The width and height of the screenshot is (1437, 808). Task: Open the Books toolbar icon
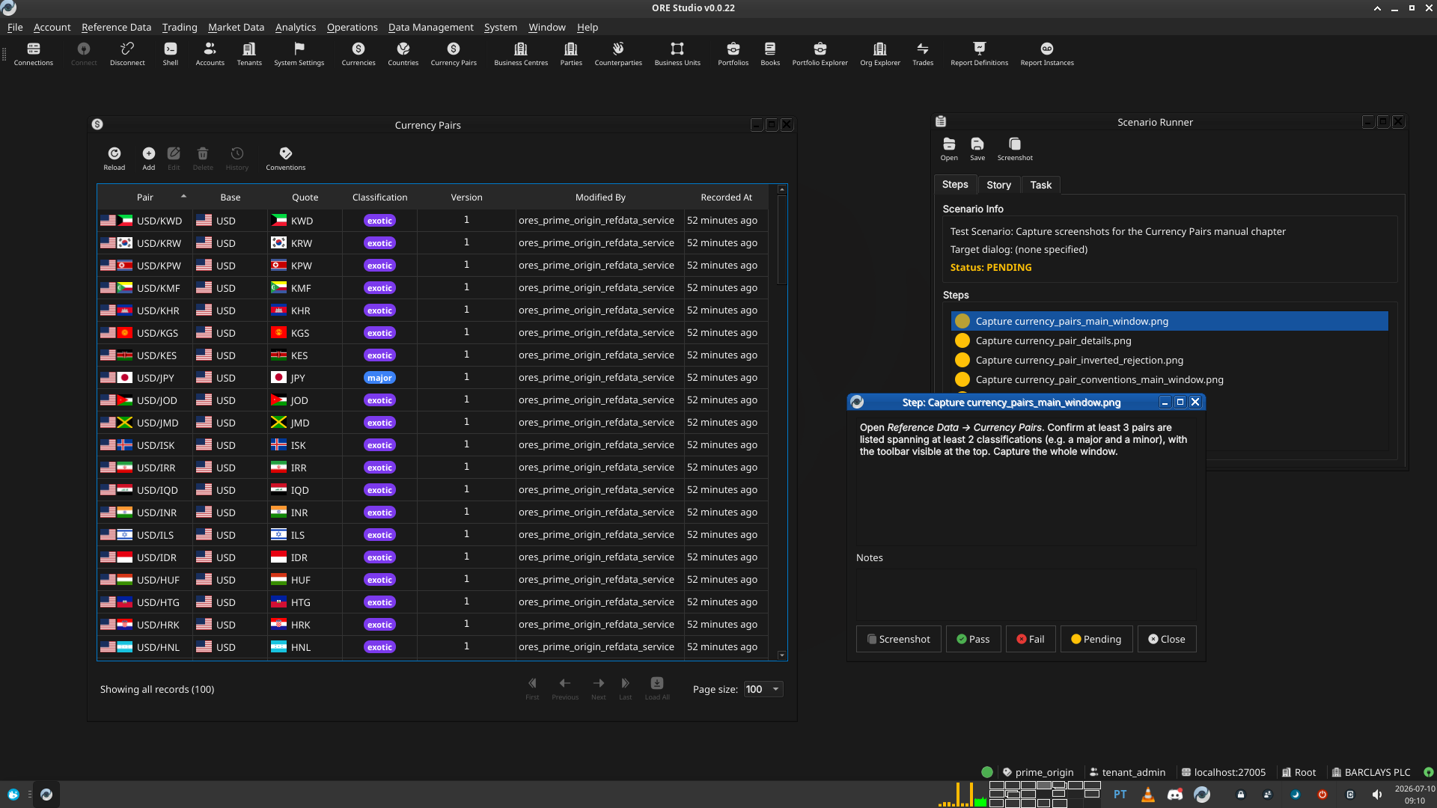pyautogui.click(x=770, y=54)
